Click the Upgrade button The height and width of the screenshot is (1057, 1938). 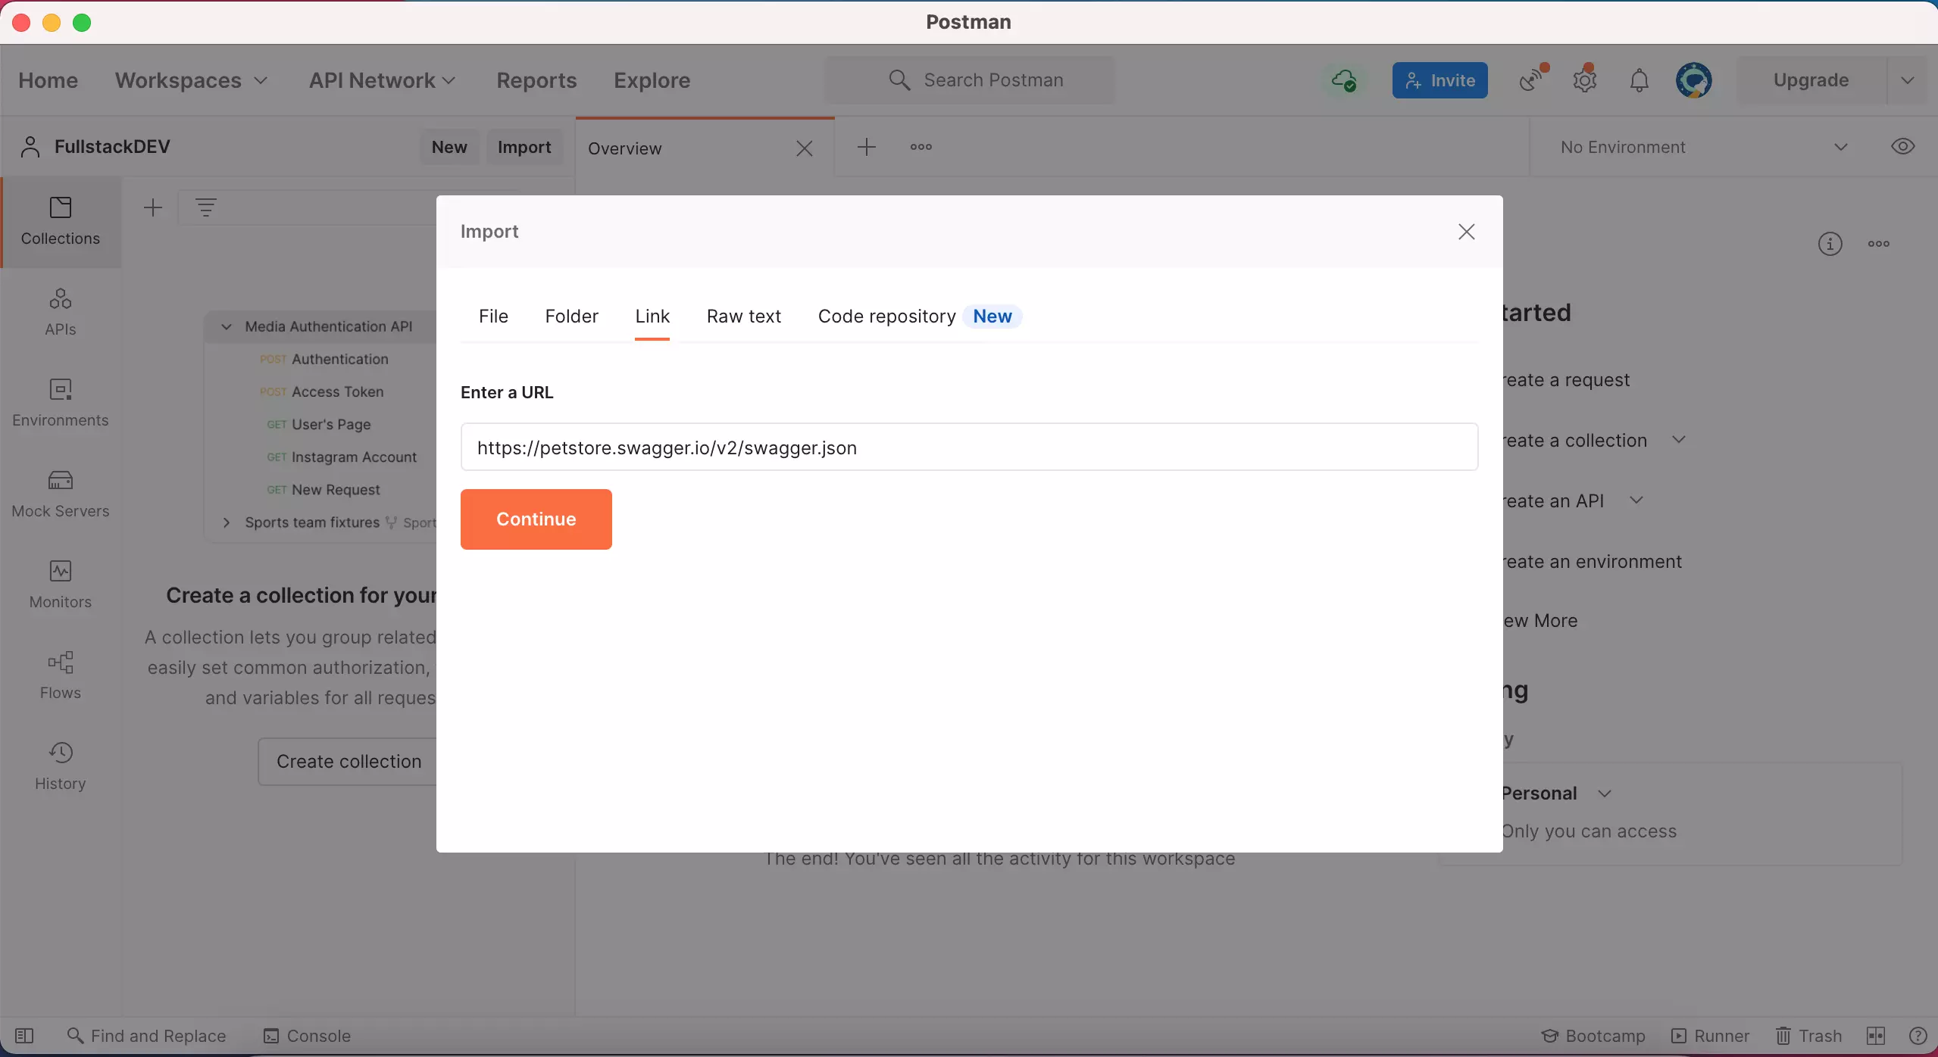1811,80
